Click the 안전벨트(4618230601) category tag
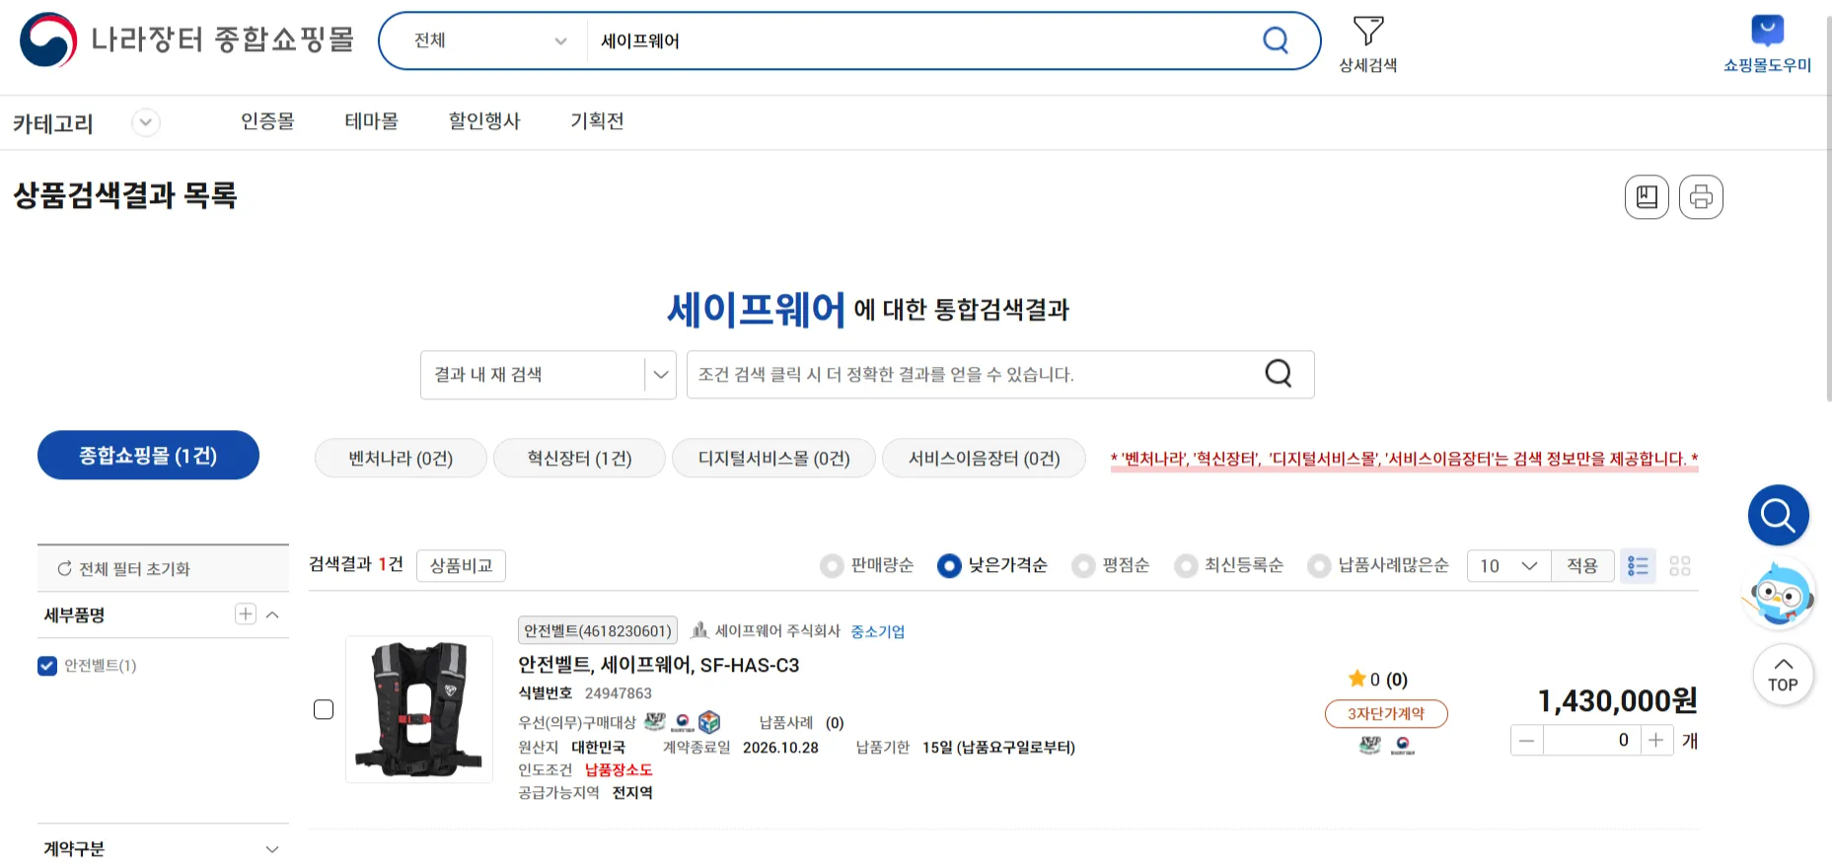The image size is (1832, 865). point(598,630)
